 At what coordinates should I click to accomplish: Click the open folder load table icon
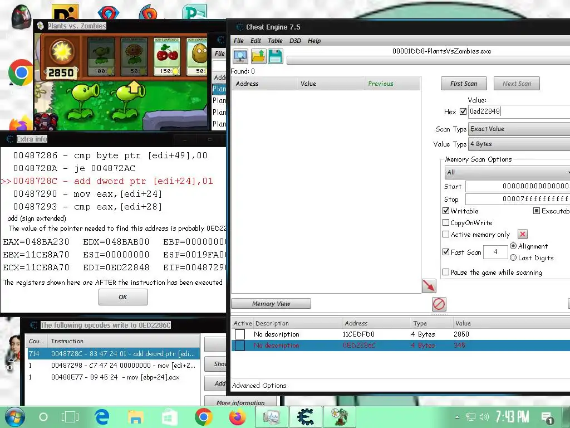coord(258,56)
